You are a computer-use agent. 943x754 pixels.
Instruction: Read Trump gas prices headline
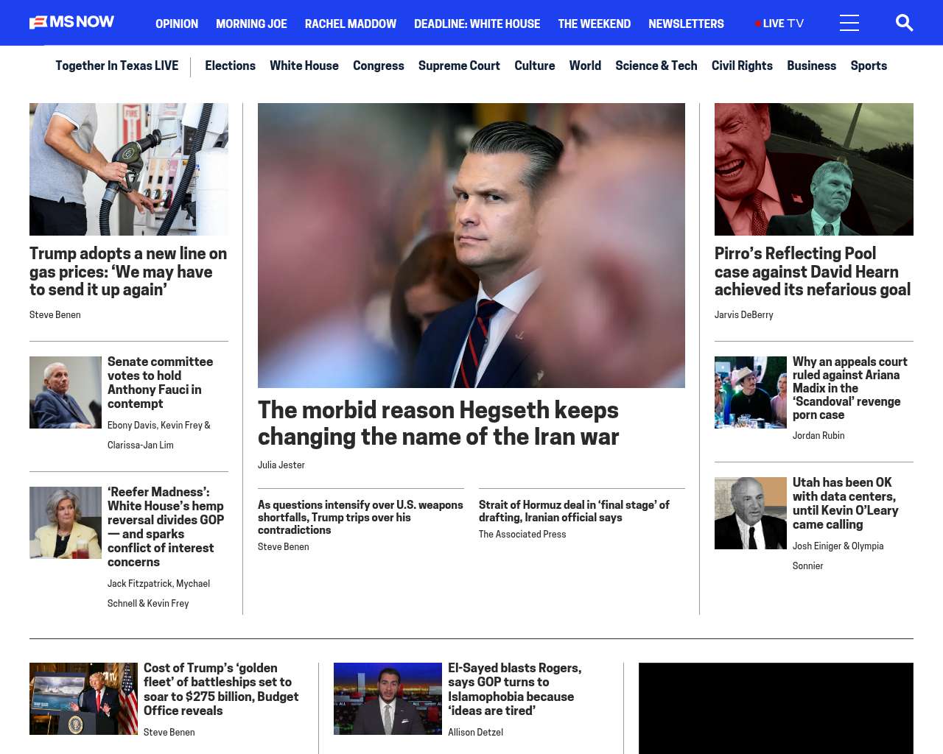tap(128, 272)
